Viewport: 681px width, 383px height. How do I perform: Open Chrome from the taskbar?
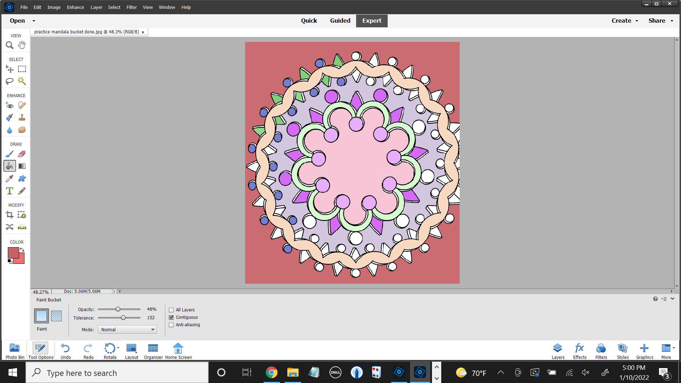(x=271, y=372)
